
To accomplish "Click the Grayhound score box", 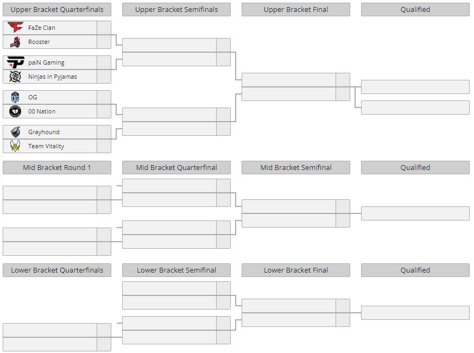I will pyautogui.click(x=104, y=132).
